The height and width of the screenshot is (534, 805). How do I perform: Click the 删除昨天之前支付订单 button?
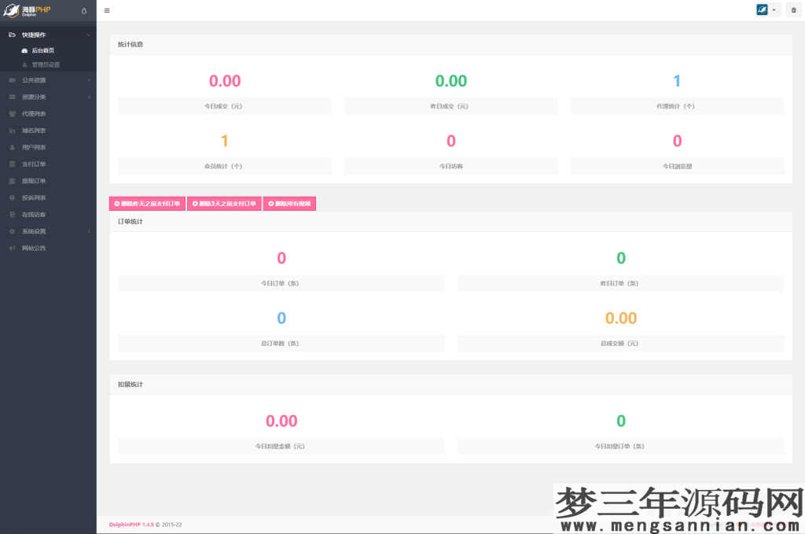coord(148,203)
